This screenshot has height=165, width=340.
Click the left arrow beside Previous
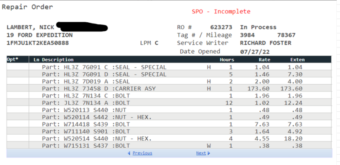coord(129,153)
